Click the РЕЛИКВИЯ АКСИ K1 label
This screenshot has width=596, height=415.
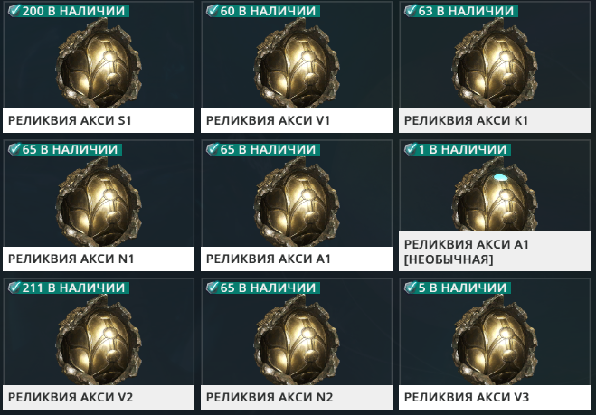click(466, 120)
